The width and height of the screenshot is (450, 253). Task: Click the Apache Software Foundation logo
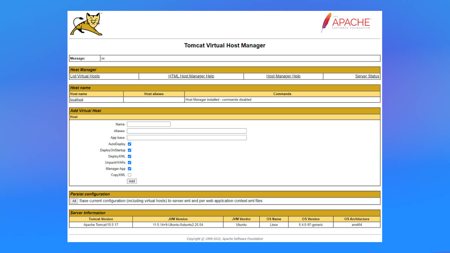click(346, 23)
